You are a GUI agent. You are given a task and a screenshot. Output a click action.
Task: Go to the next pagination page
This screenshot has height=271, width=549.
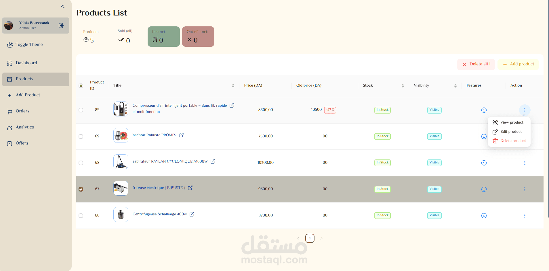(321, 238)
